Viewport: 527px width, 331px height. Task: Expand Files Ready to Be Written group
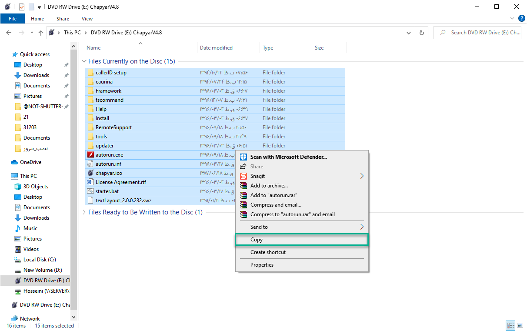84,212
